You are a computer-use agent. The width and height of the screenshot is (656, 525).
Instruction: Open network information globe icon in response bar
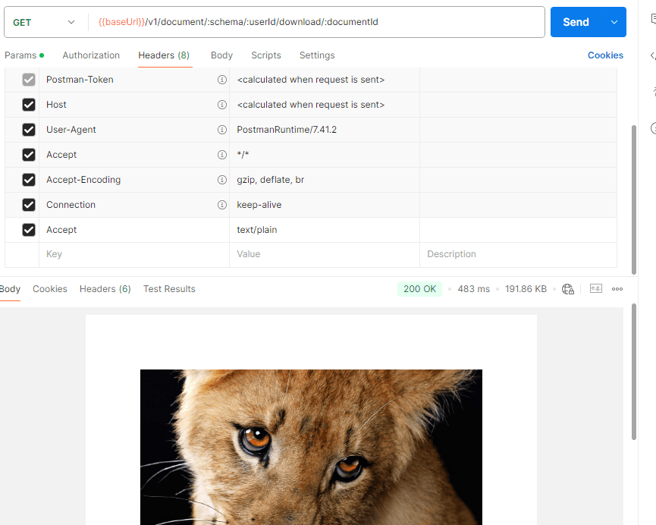(x=568, y=288)
